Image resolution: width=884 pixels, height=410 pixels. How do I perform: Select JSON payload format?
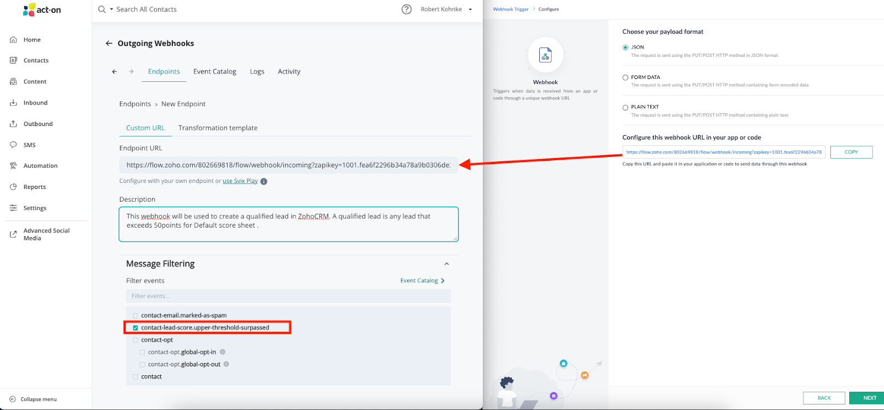pos(625,48)
